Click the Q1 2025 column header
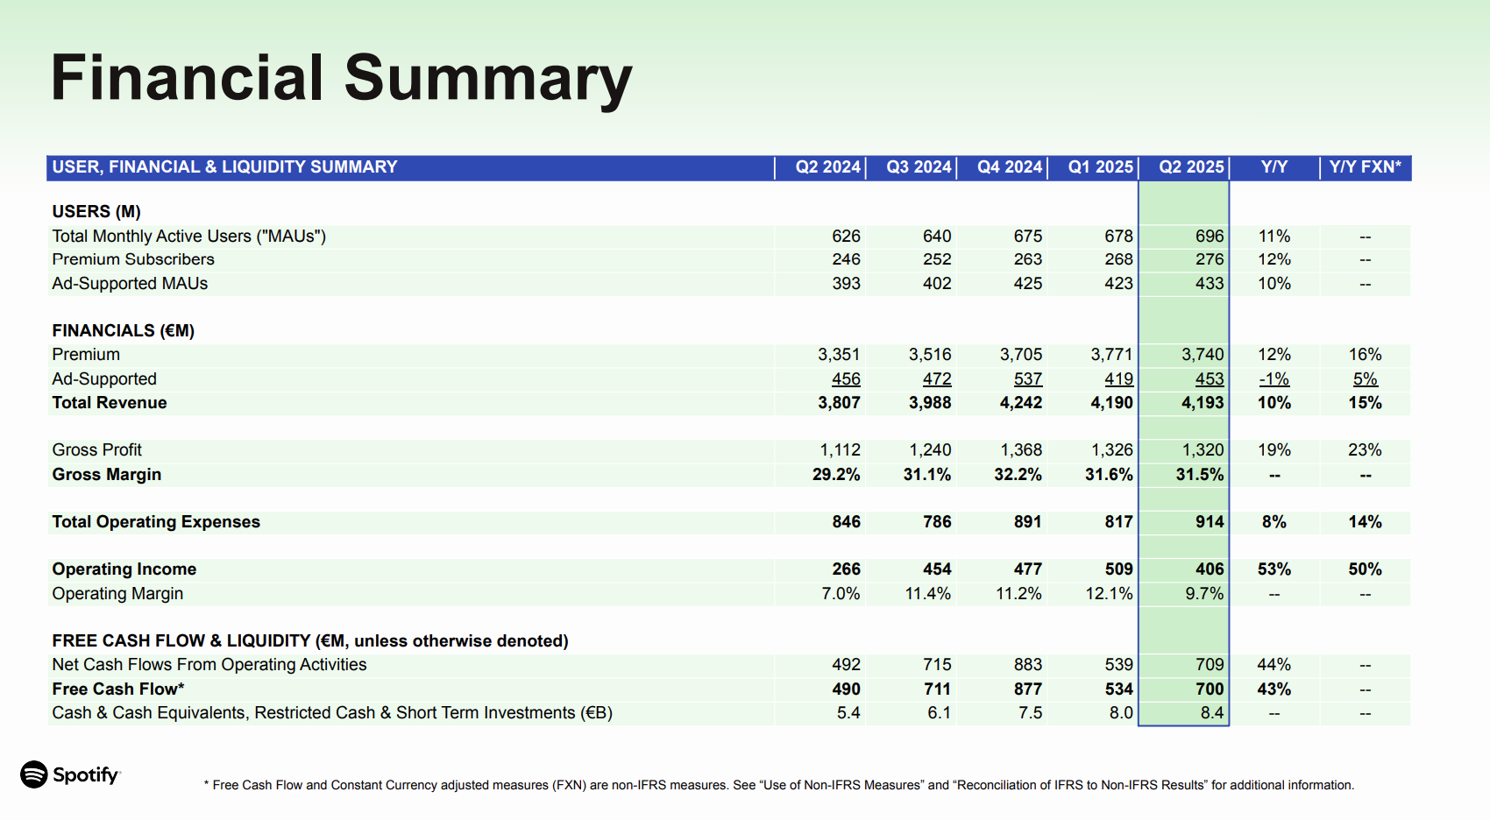Image resolution: width=1490 pixels, height=820 pixels. (x=1100, y=167)
